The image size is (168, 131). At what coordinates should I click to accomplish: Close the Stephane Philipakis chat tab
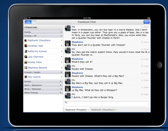[x=89, y=110]
